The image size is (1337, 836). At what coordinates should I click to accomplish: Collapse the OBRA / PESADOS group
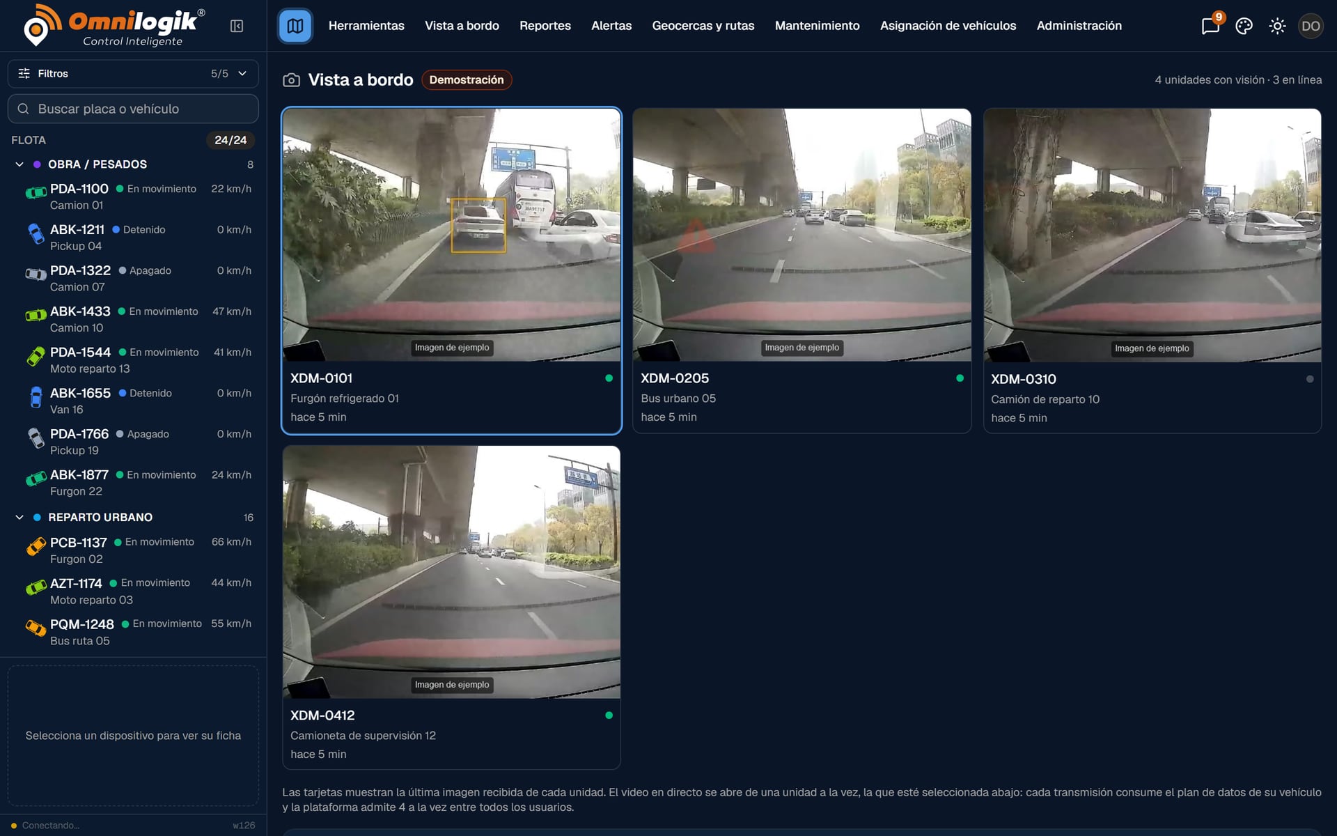[x=19, y=164]
